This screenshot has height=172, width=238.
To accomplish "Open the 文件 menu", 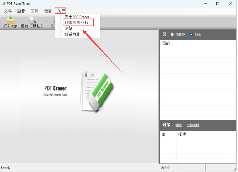I will [x=8, y=11].
